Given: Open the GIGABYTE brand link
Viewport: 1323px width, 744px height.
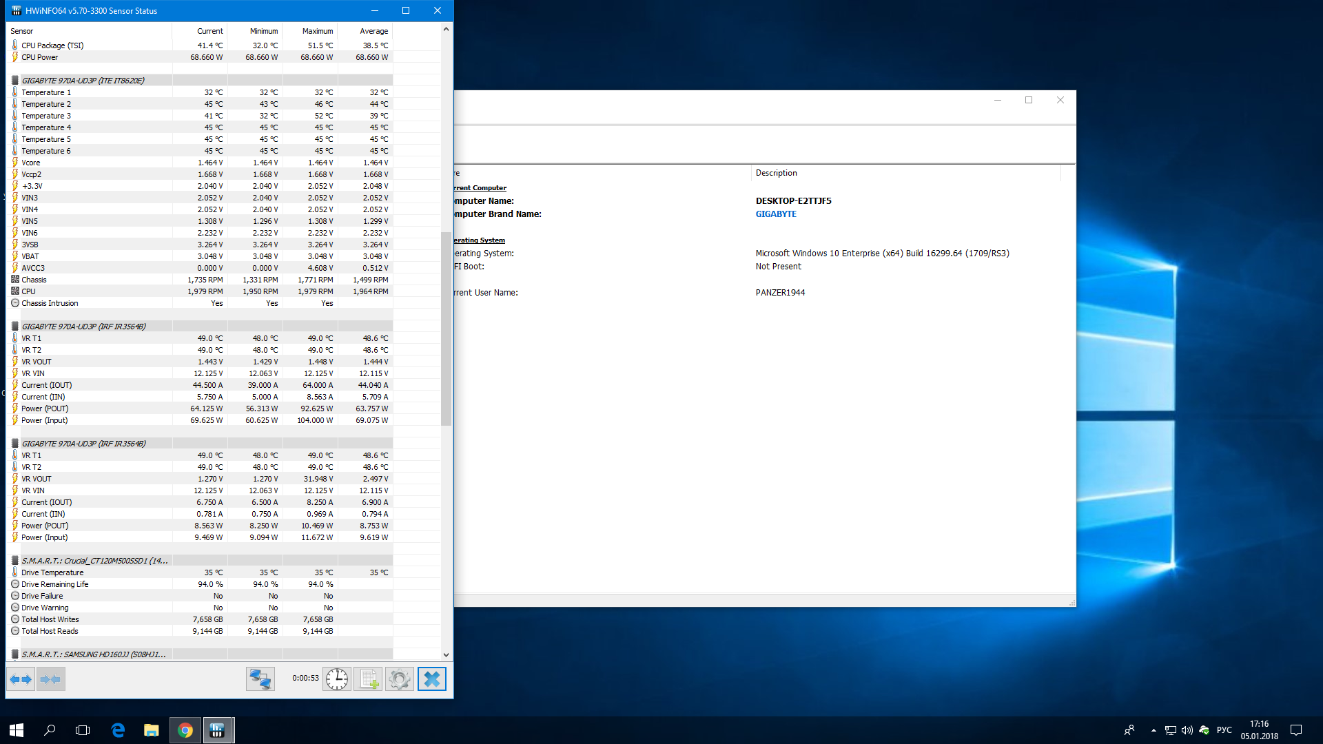Looking at the screenshot, I should tap(776, 214).
